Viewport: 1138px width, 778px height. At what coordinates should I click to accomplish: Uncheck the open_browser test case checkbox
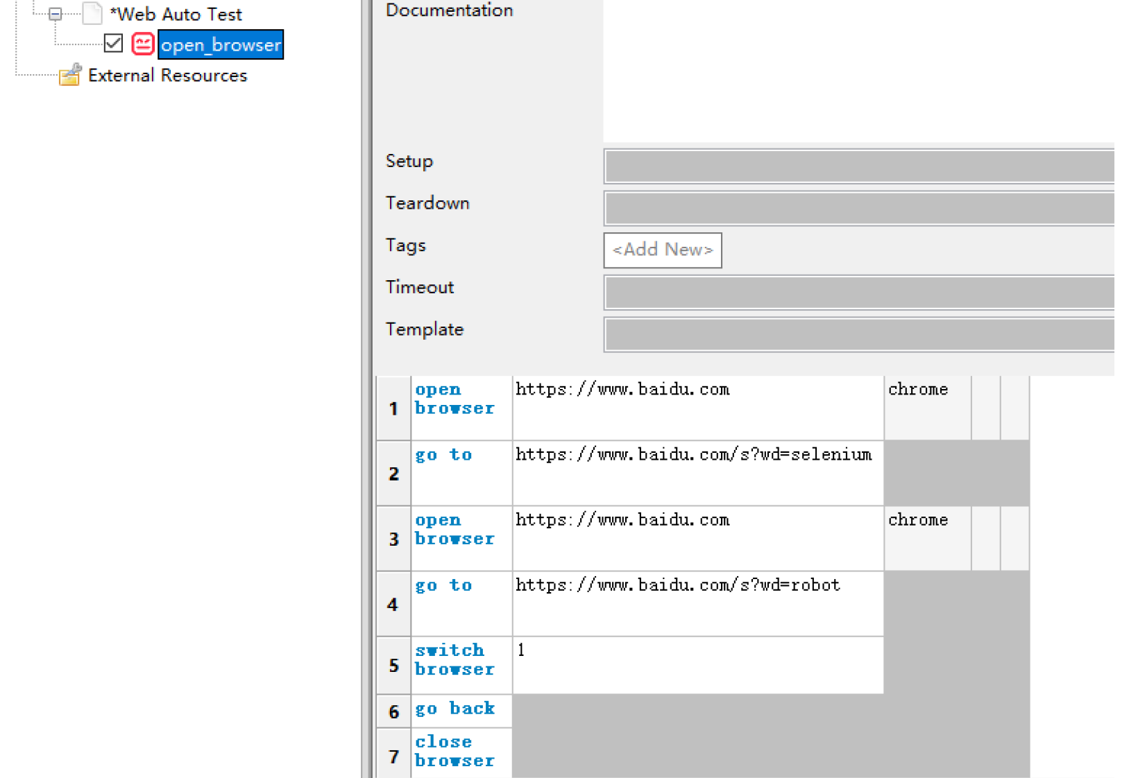(113, 44)
